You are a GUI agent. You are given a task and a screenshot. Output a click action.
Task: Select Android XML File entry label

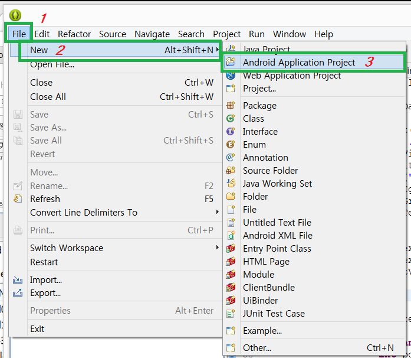278,235
